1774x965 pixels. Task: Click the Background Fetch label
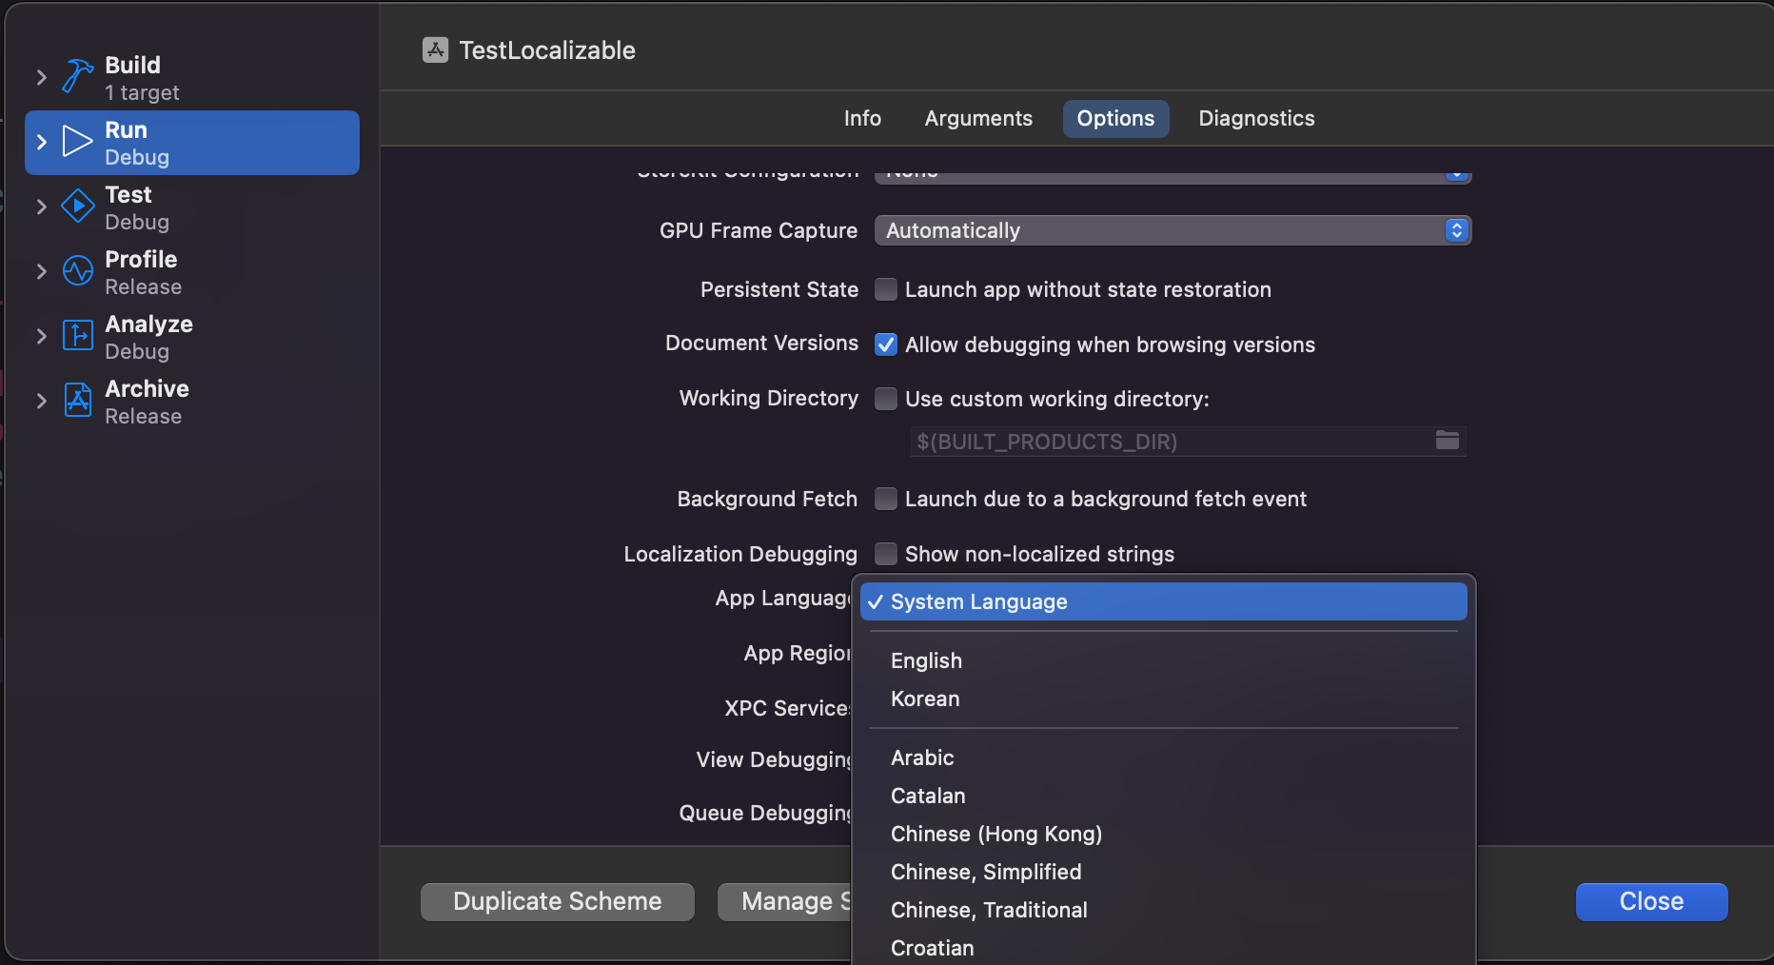point(767,499)
